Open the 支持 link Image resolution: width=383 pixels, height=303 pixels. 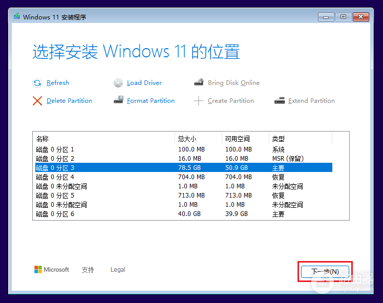coord(88,270)
